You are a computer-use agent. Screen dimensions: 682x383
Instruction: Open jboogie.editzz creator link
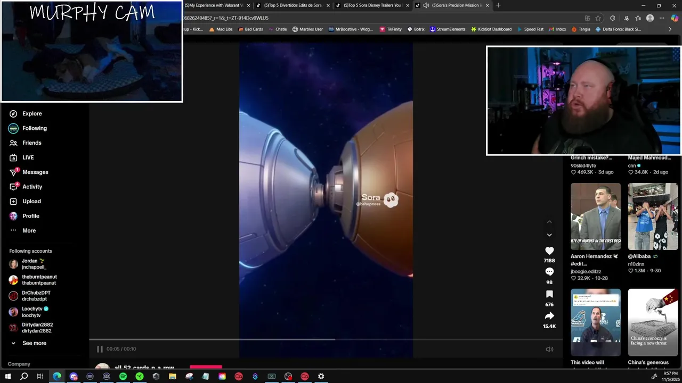tap(586, 271)
